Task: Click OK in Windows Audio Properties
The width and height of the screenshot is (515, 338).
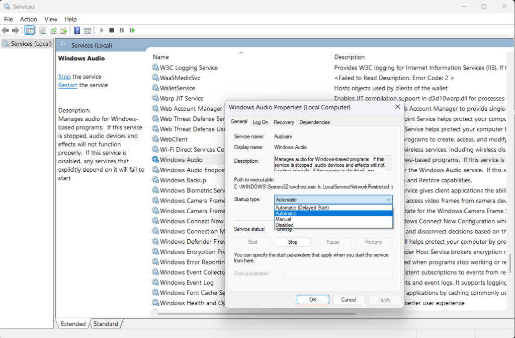Action: click(313, 300)
